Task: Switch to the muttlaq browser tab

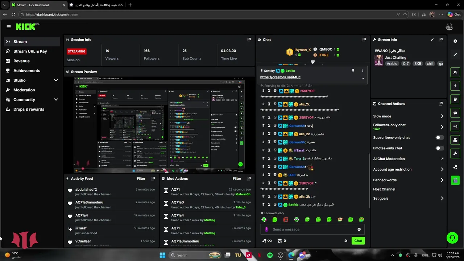Action: click(x=96, y=5)
